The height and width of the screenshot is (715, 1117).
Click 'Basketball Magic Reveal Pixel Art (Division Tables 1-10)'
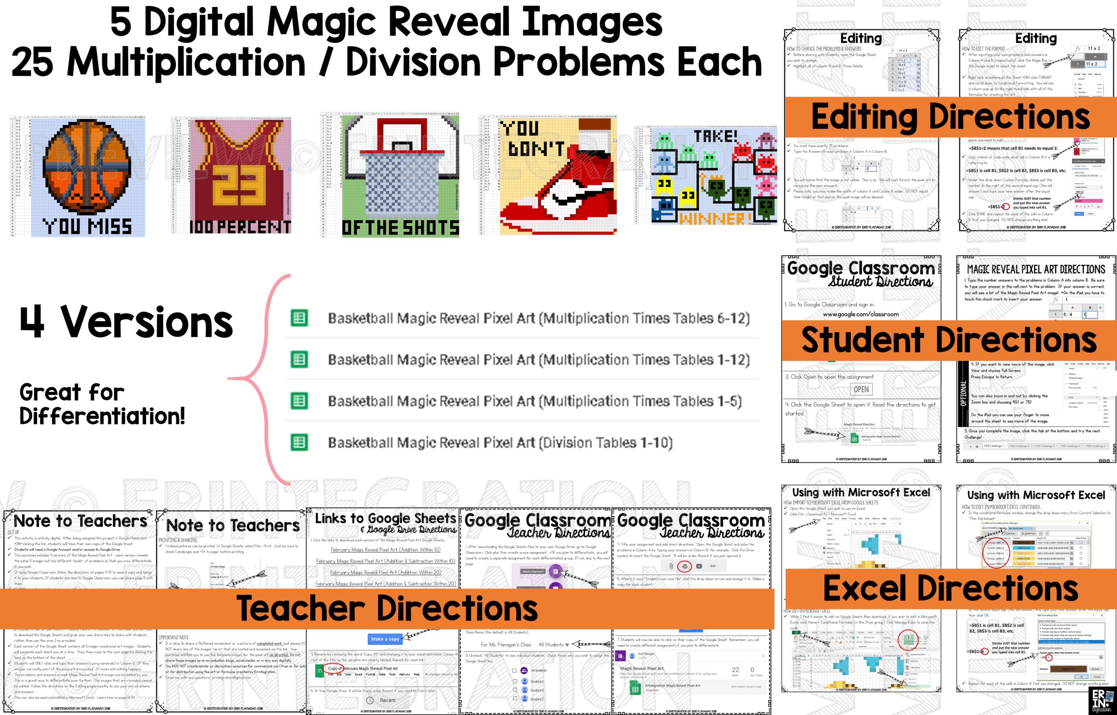click(x=500, y=443)
